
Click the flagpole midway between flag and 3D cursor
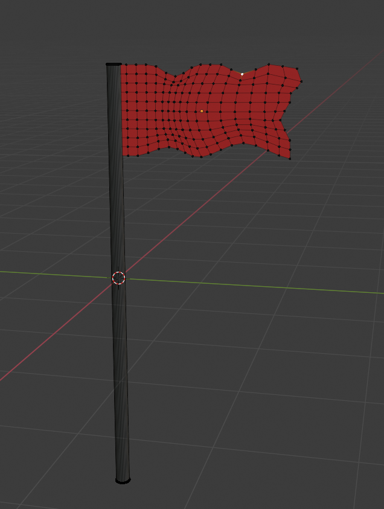coord(117,217)
